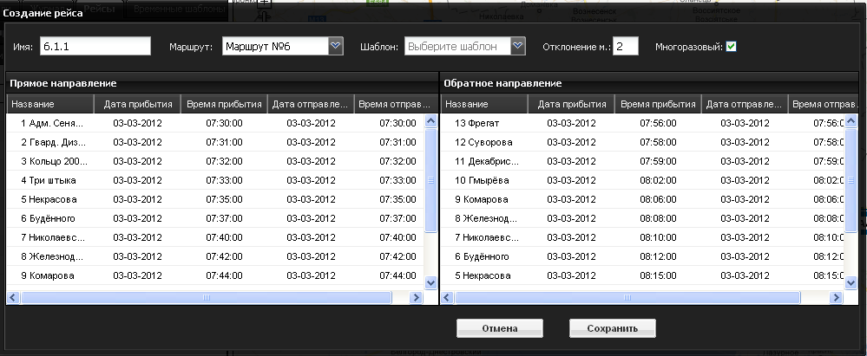Click down arrow of Обратное направление vertical scrollbar
Image resolution: width=867 pixels, height=356 pixels.
pyautogui.click(x=851, y=282)
